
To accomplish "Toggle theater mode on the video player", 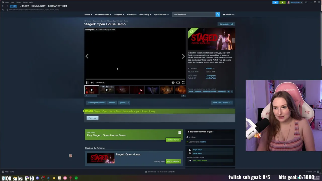I will click(178, 82).
